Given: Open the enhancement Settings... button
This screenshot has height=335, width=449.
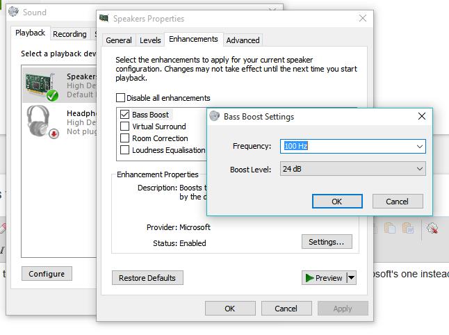Looking at the screenshot, I should coord(327,242).
